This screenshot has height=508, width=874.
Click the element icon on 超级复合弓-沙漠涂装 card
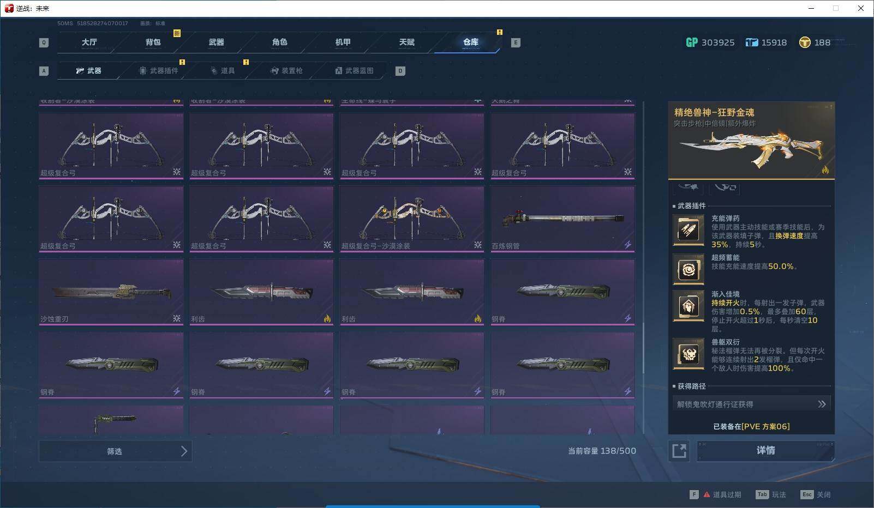point(478,245)
